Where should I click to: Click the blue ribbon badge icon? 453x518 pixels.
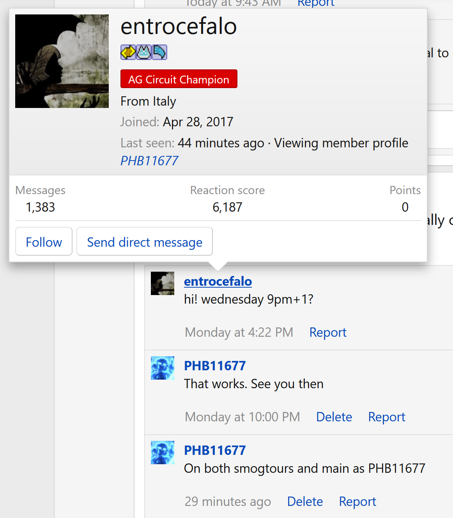pyautogui.click(x=159, y=52)
